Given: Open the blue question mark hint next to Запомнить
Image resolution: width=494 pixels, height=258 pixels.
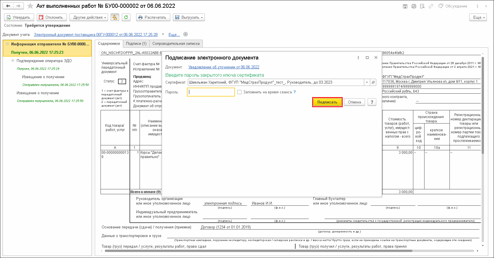Looking at the screenshot, I should [x=294, y=92].
